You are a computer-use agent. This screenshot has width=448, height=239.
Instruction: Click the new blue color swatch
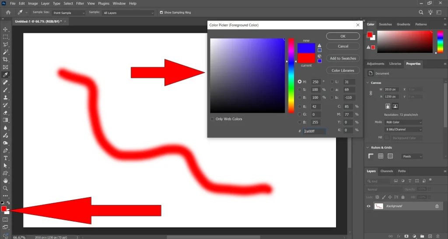pyautogui.click(x=306, y=48)
